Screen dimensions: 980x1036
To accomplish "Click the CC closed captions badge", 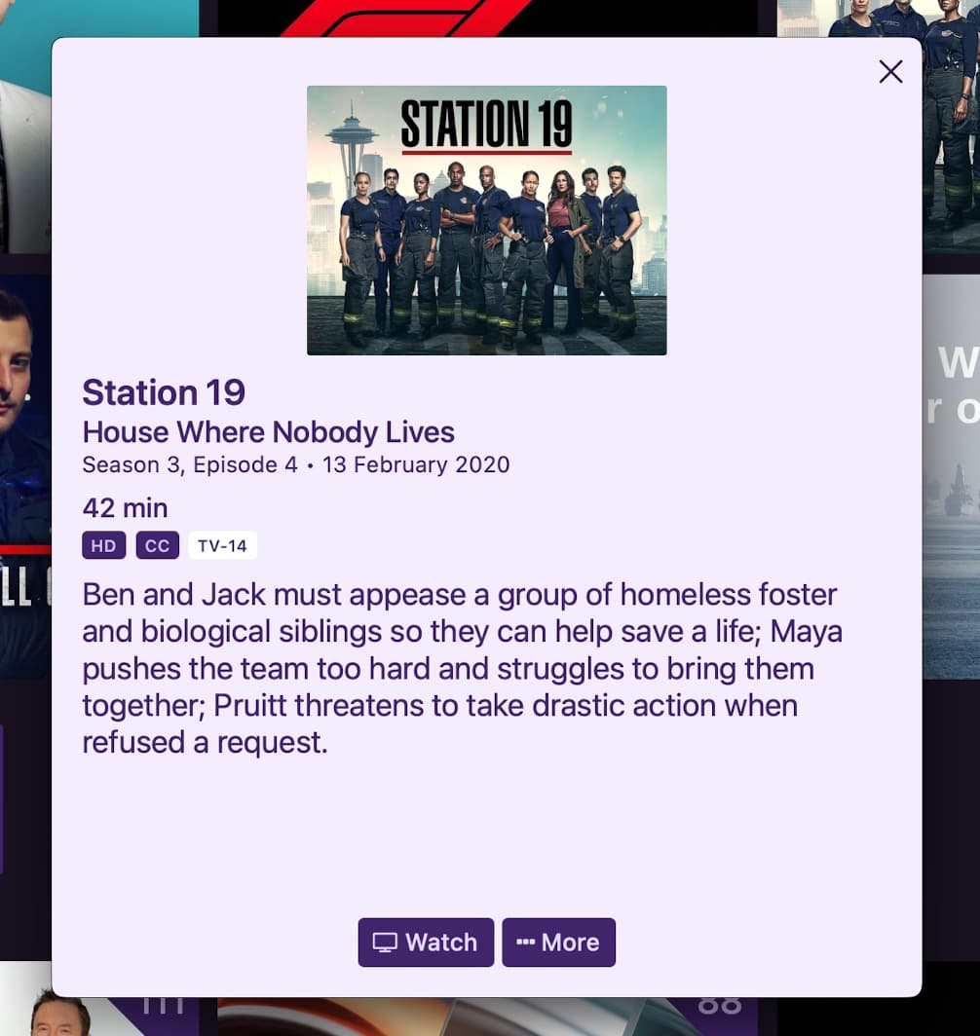I will pyautogui.click(x=157, y=545).
